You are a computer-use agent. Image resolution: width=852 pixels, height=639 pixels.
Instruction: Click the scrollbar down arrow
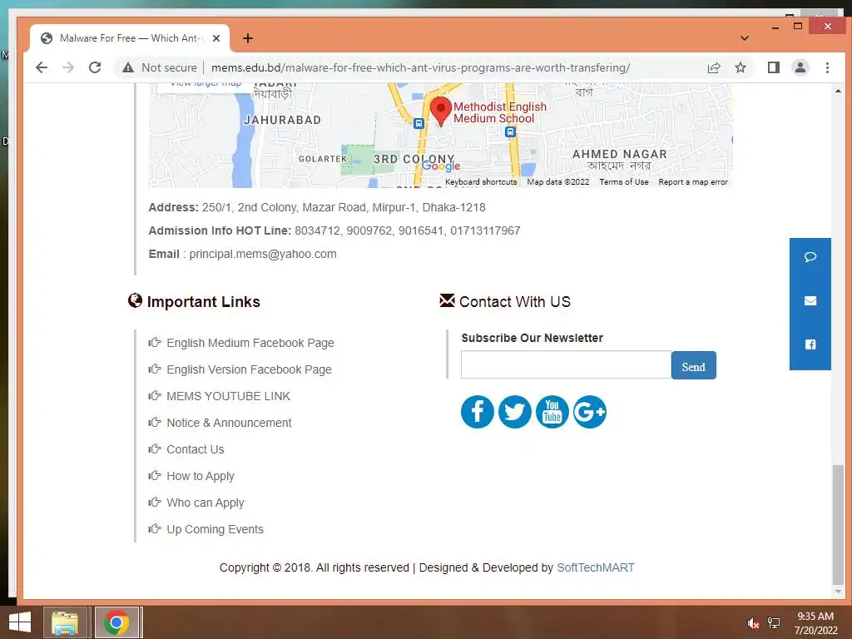pyautogui.click(x=838, y=592)
